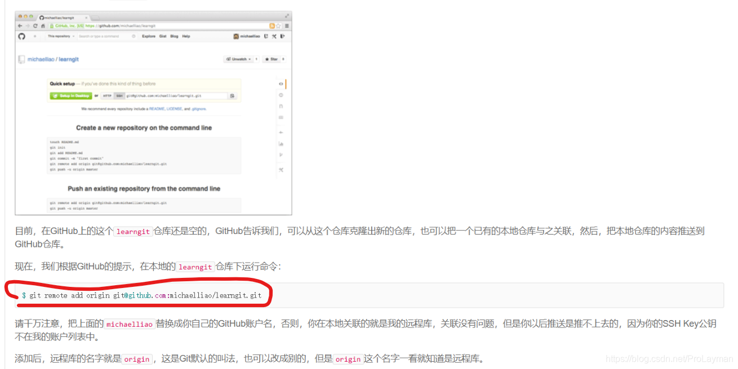Open Blog in GitHub navigation
Image resolution: width=738 pixels, height=369 pixels.
click(x=174, y=36)
